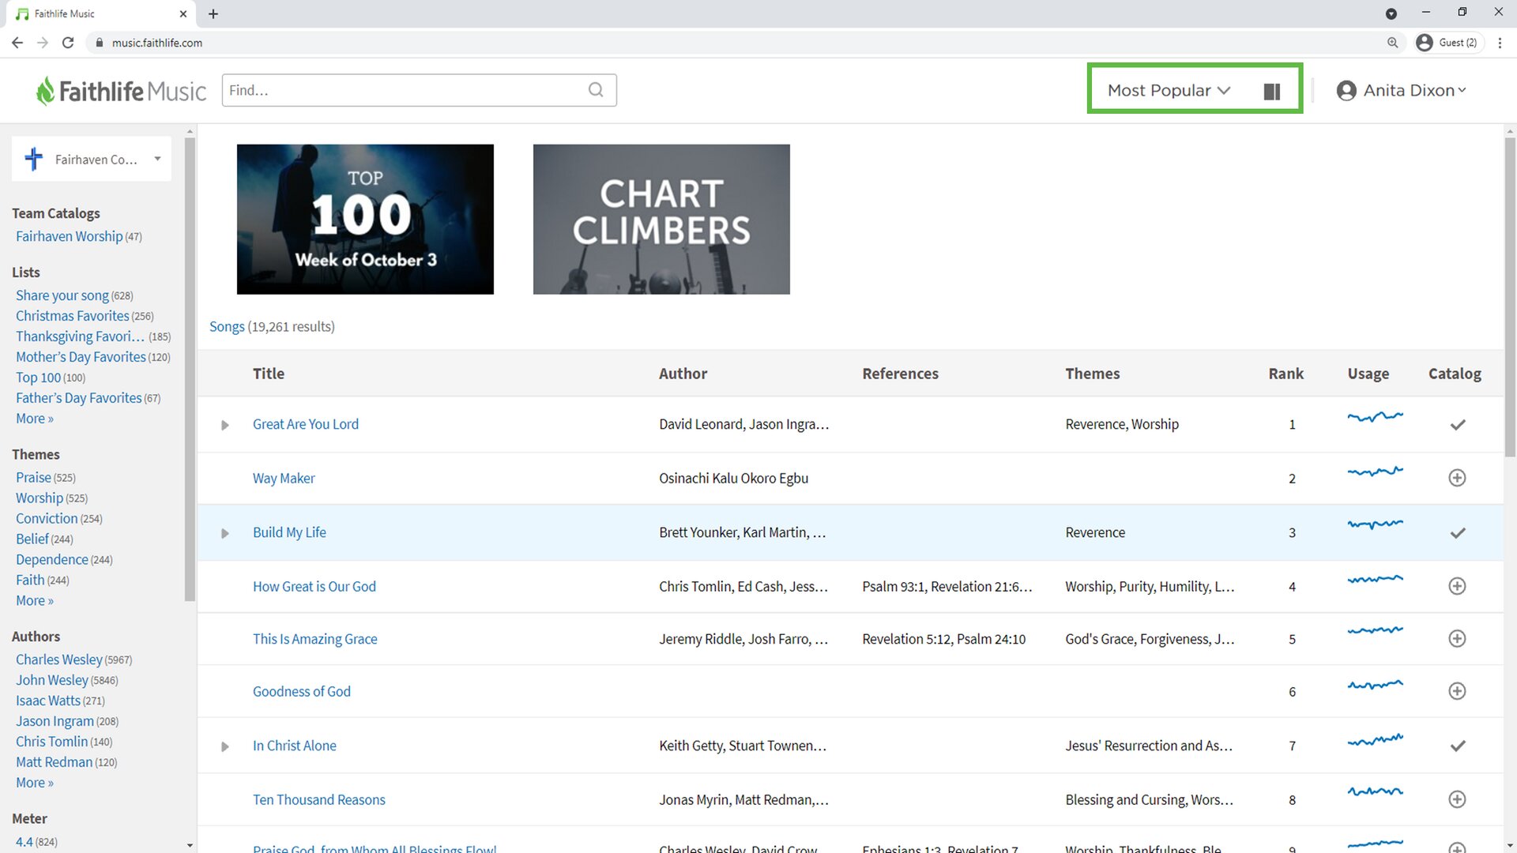Add Way Maker to catalog
This screenshot has width=1517, height=853.
1457,478
